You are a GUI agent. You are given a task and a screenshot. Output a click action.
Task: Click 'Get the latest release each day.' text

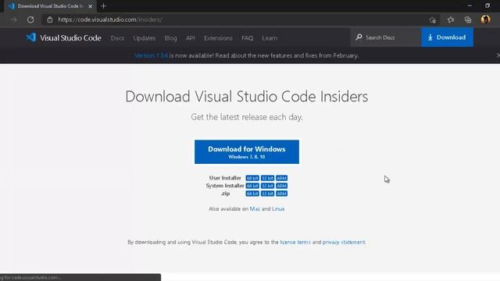[247, 117]
